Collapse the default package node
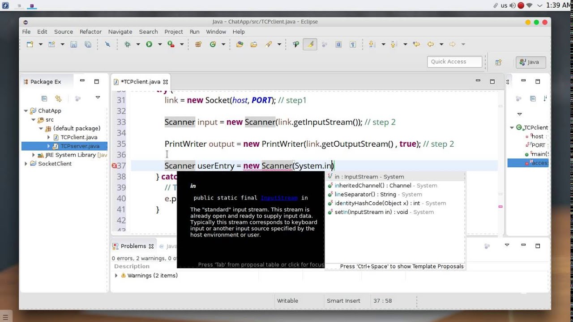The height and width of the screenshot is (322, 573). click(x=41, y=128)
